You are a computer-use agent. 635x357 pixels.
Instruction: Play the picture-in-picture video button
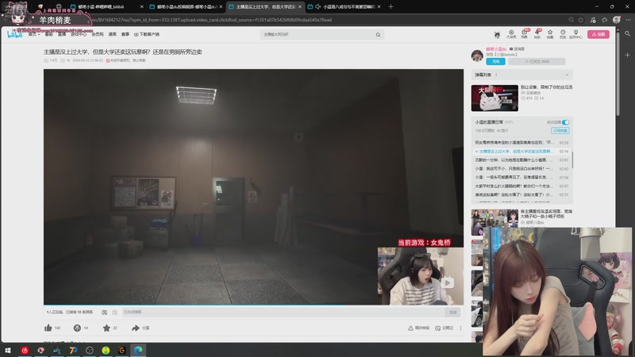coord(447,282)
